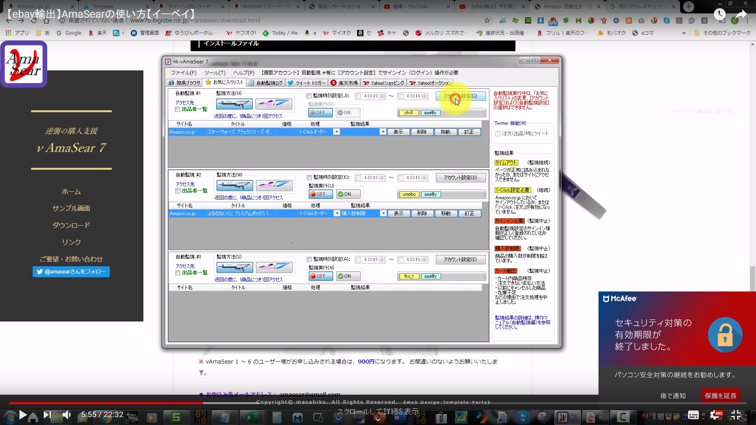Play the video with the play button
The height and width of the screenshot is (425, 756).
tap(23, 414)
